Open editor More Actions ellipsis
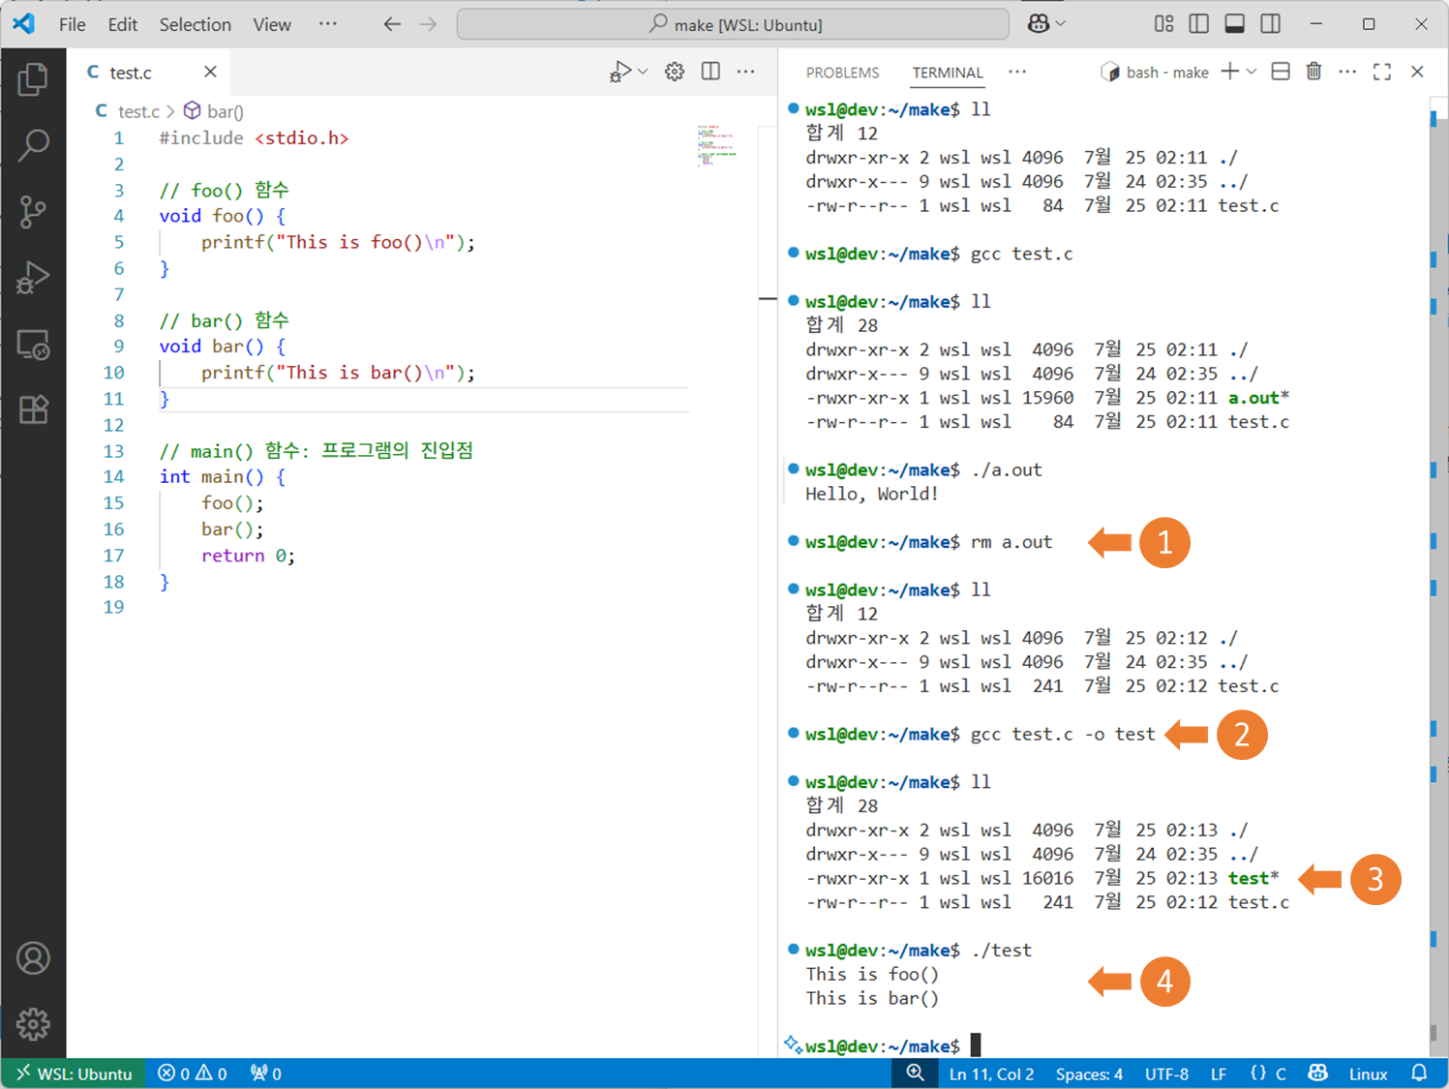 [x=745, y=72]
